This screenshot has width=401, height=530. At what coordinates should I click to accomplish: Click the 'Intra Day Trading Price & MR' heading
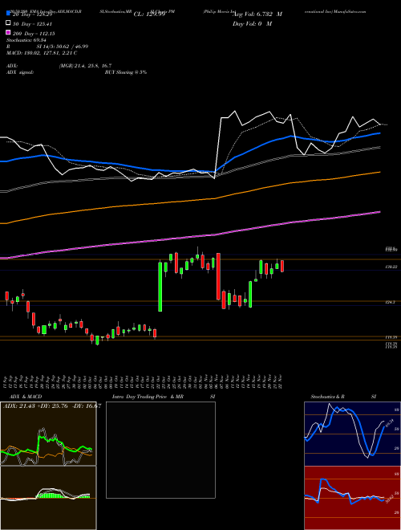point(148,397)
